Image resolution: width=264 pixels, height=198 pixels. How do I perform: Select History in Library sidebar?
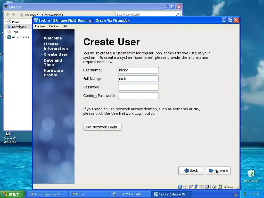[16, 22]
